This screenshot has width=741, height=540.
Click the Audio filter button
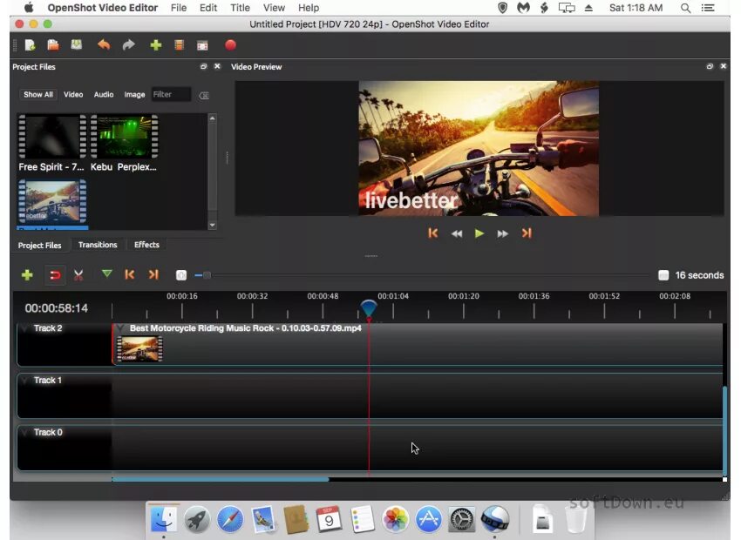pos(104,94)
